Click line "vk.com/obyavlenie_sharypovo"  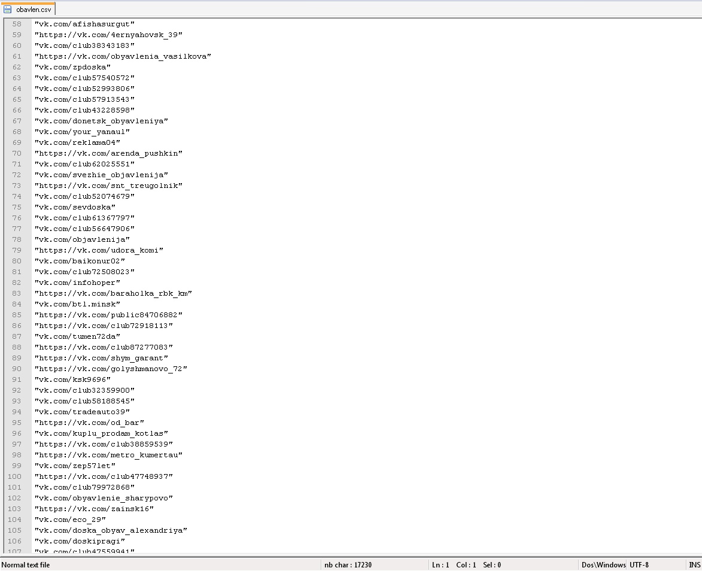(104, 497)
